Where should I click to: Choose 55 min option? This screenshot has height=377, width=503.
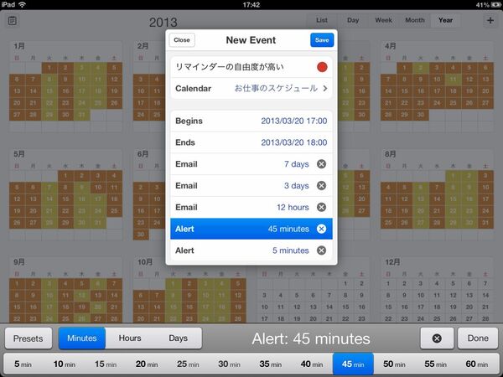click(x=435, y=364)
